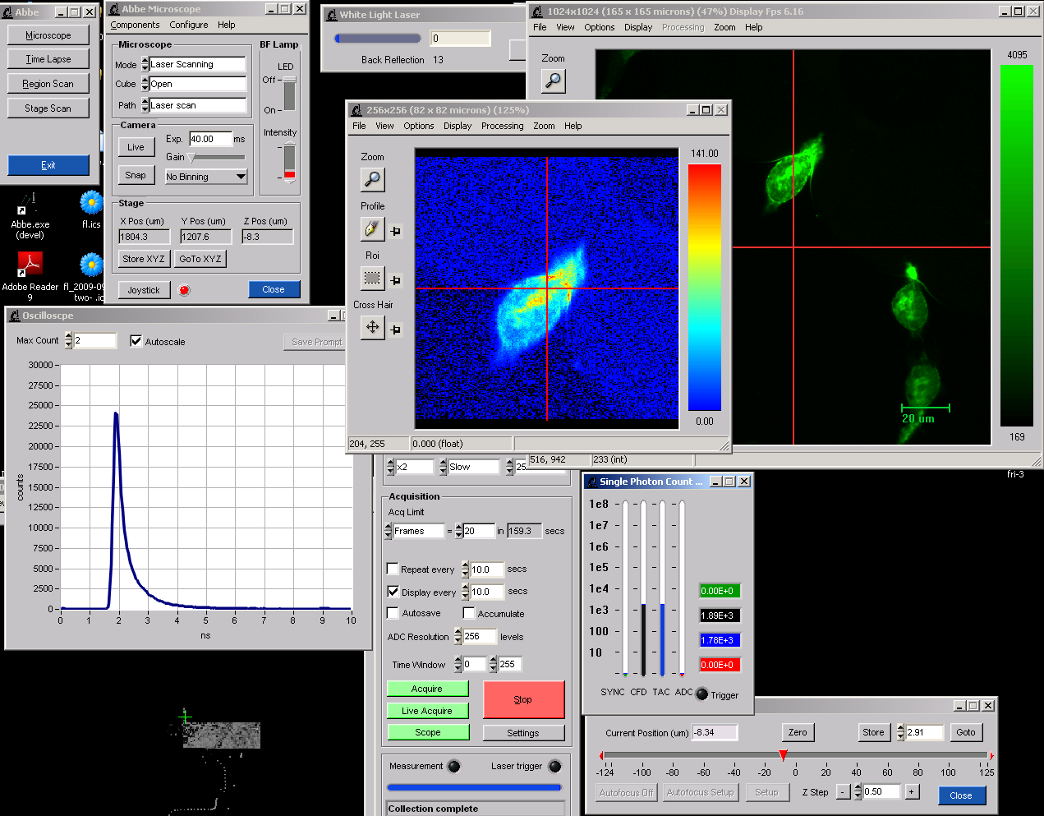
Task: Pin the Profile tool
Action: 396,231
